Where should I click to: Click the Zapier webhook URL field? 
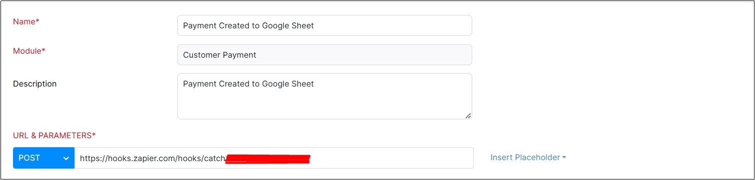click(274, 158)
